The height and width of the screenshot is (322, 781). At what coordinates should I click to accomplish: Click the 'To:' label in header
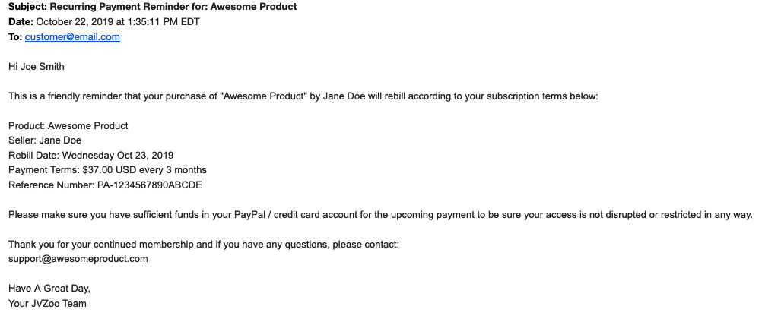click(15, 36)
